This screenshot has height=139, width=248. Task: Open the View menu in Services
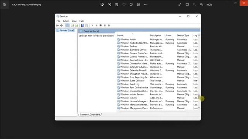point(74,21)
